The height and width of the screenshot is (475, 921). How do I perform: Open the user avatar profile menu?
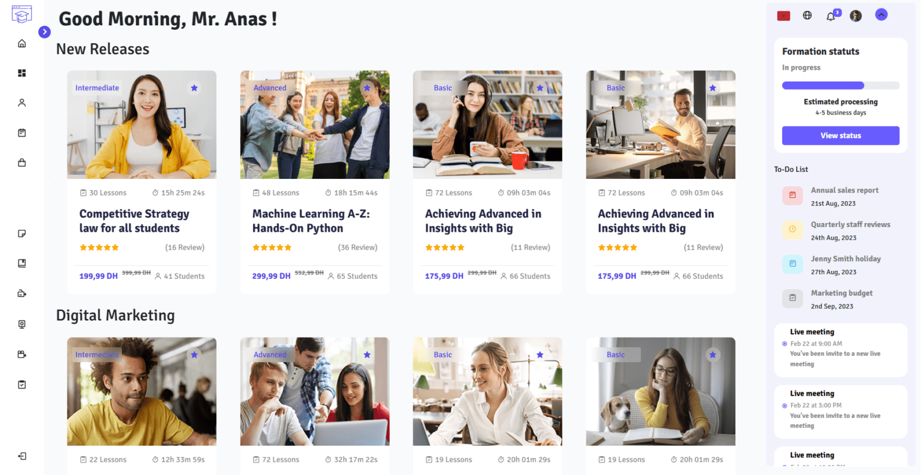[856, 16]
